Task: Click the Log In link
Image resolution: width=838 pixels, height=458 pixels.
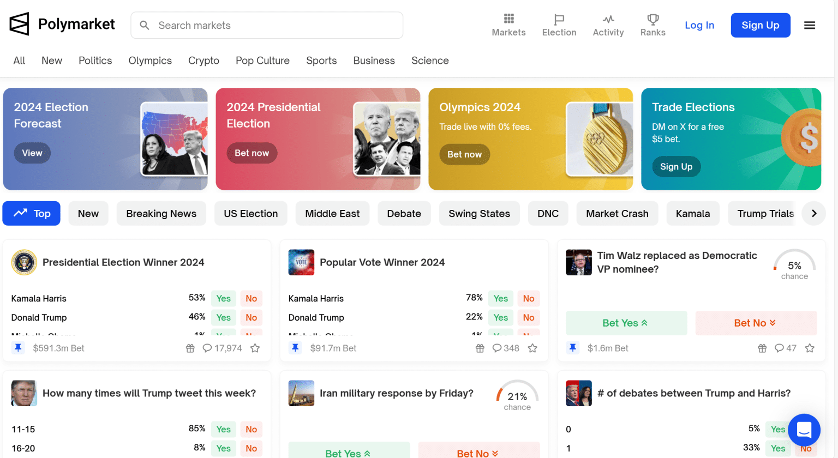Action: coord(699,25)
